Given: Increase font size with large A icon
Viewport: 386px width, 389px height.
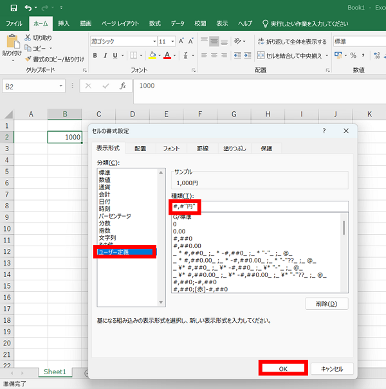Looking at the screenshot, I should [181, 41].
